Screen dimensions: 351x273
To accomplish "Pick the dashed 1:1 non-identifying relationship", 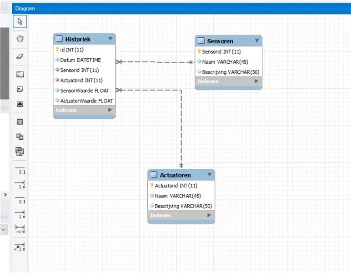I will tap(20, 170).
